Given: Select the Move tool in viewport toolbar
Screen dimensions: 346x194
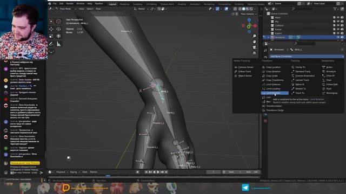Looking at the screenshot, I should (x=51, y=29).
